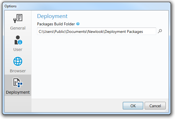The height and width of the screenshot is (119, 175).
Task: Click the empty sidebar area below Deployment
Action: coord(18,105)
